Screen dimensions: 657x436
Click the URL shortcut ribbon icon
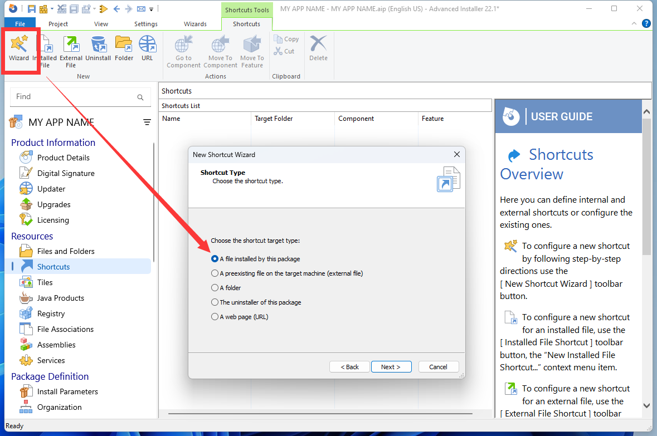147,48
